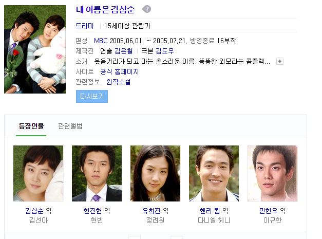Screen dimensions: 322x239
Task: Click the drama poster image
Action: tap(35, 49)
